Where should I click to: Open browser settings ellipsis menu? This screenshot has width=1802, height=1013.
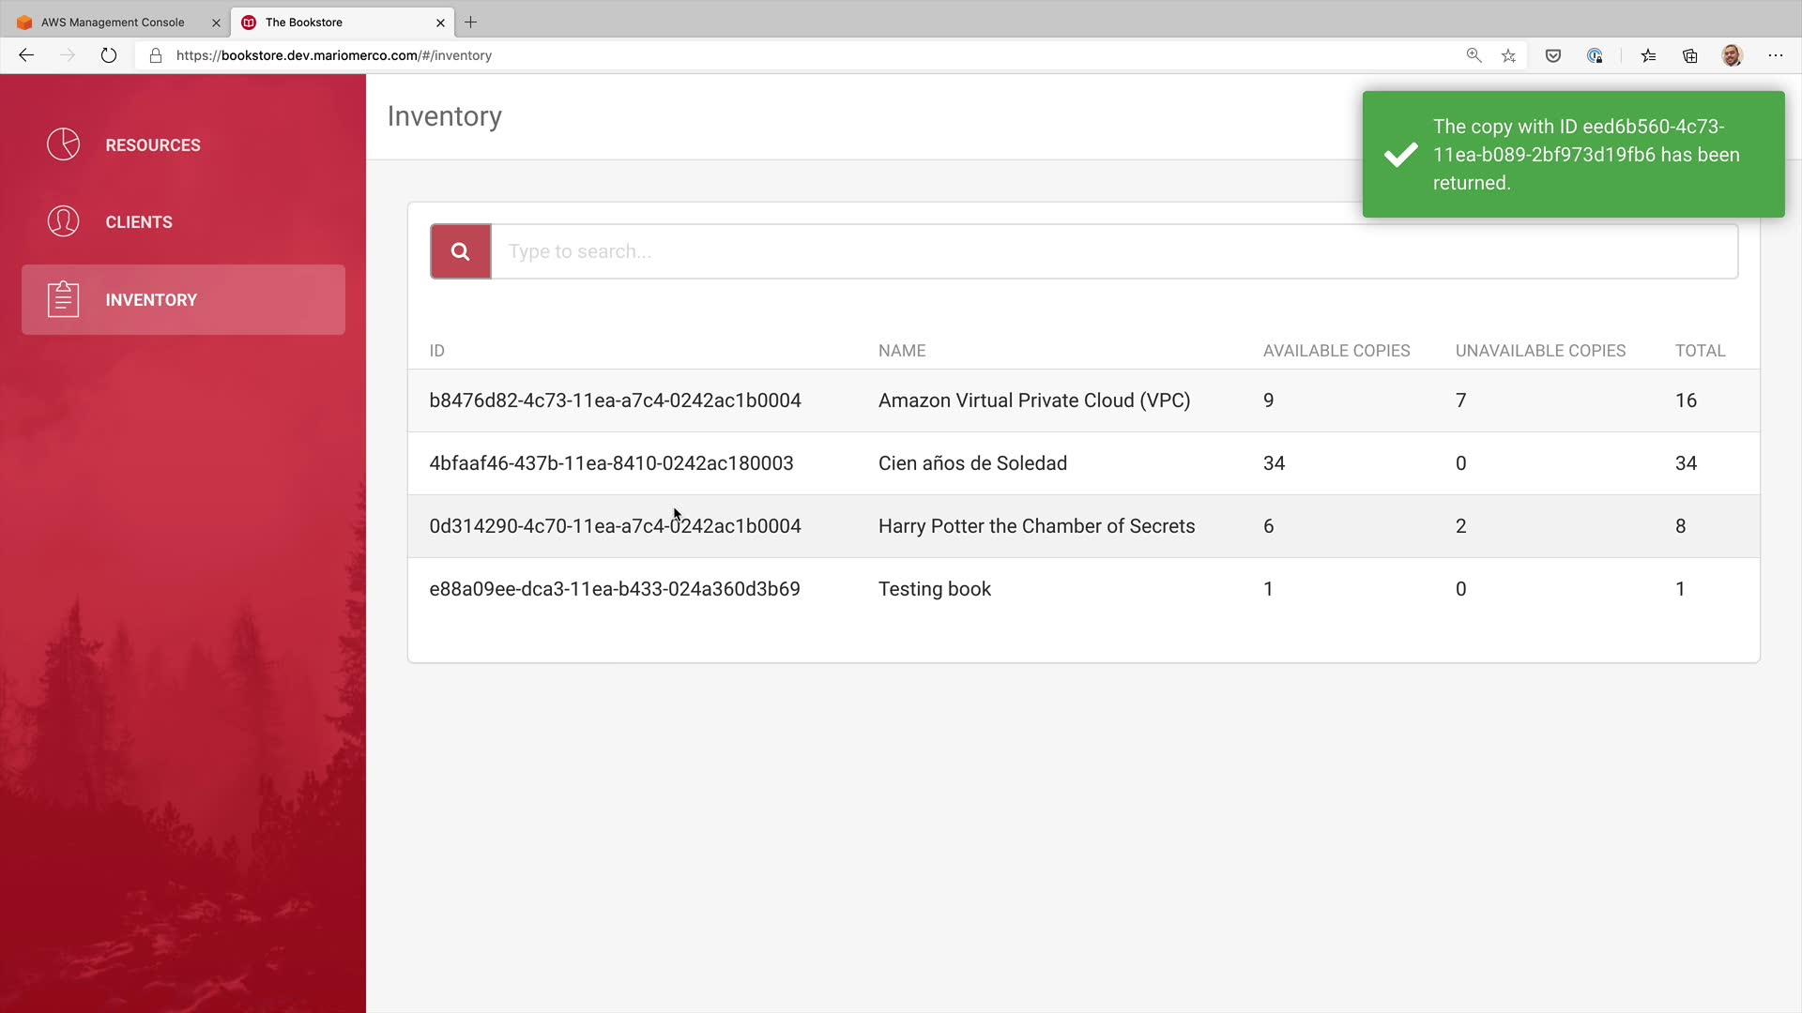point(1775,55)
